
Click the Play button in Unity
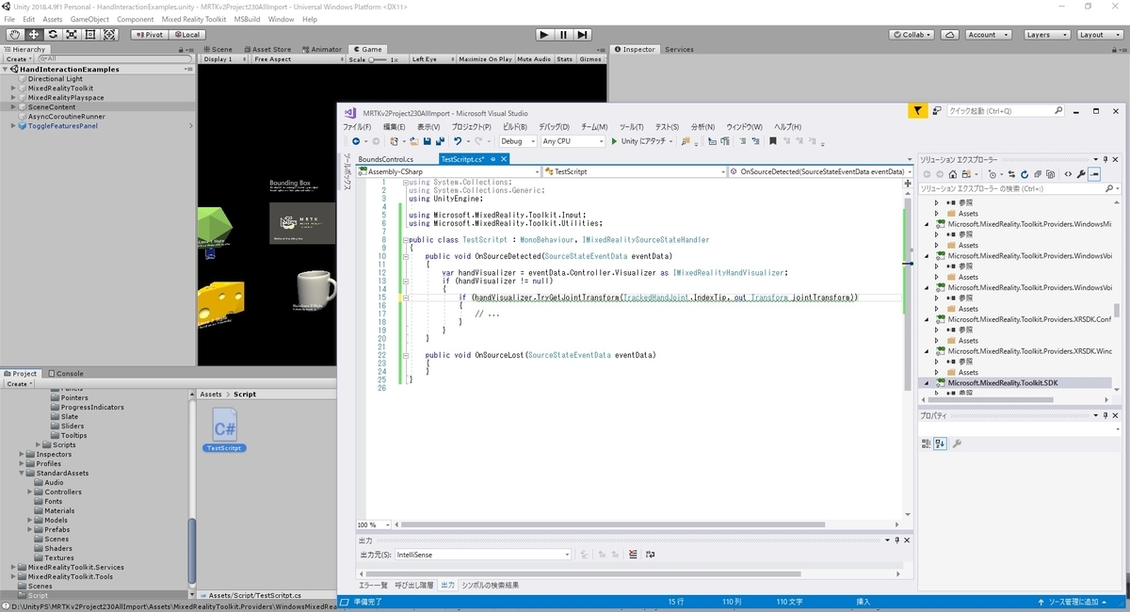544,35
